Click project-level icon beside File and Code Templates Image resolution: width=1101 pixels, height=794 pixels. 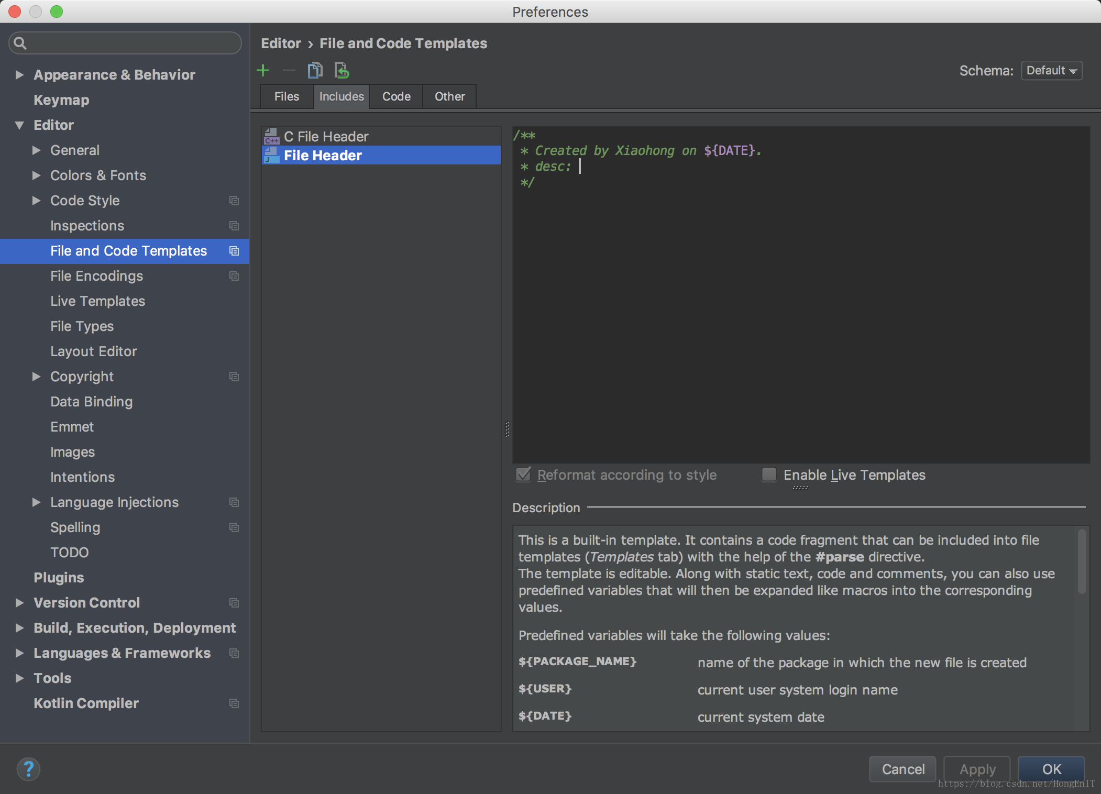click(x=234, y=251)
